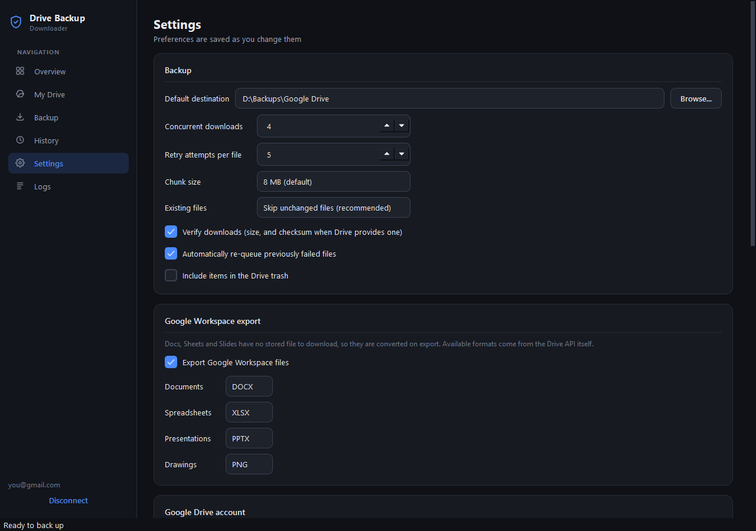This screenshot has height=531, width=756.
Task: Click the History clock icon in the sidebar
Action: 20,140
